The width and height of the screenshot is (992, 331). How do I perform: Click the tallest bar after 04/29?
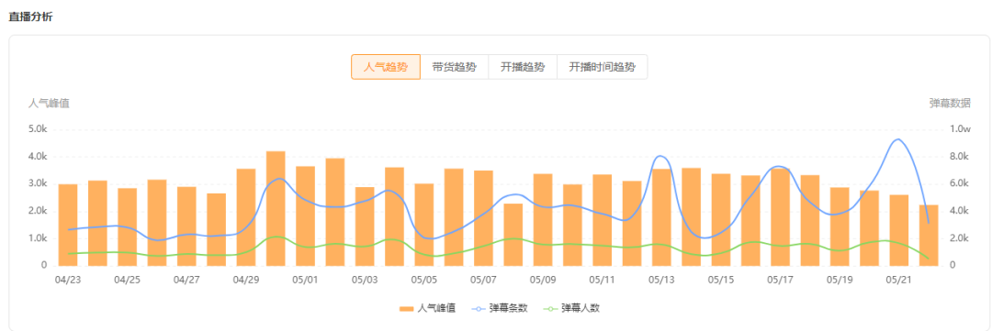pyautogui.click(x=276, y=208)
